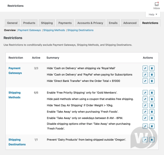The image size is (164, 155).
Task: Open Shipping Destinations sub-section link
Action: 80,30
